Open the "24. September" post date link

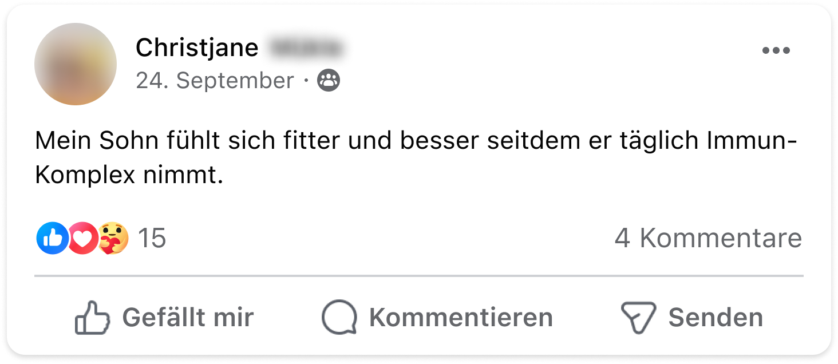(x=215, y=81)
